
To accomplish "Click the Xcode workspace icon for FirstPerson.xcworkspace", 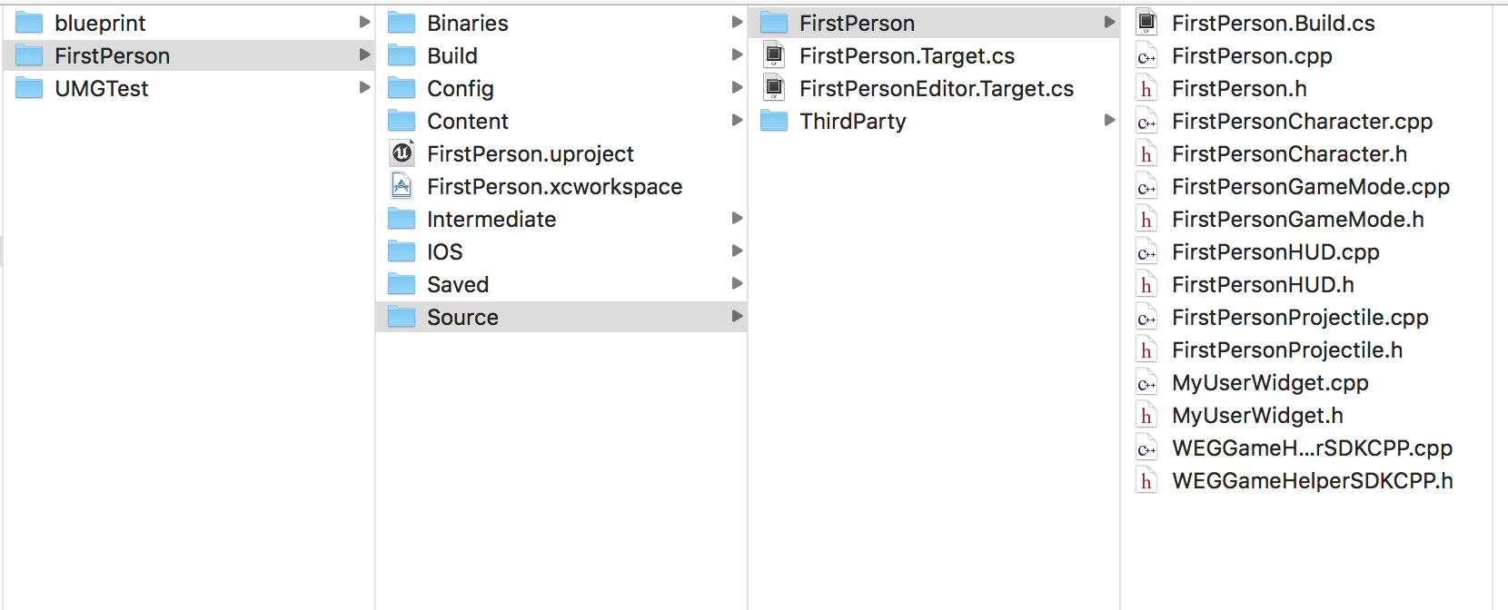I will pyautogui.click(x=402, y=186).
